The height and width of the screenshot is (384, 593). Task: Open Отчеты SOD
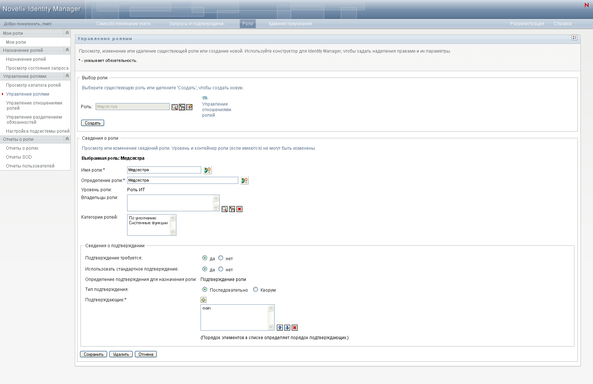[x=19, y=157]
